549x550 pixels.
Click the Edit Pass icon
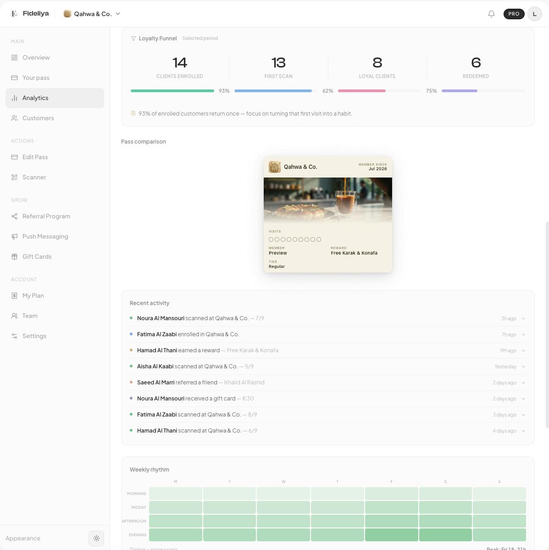tap(14, 157)
